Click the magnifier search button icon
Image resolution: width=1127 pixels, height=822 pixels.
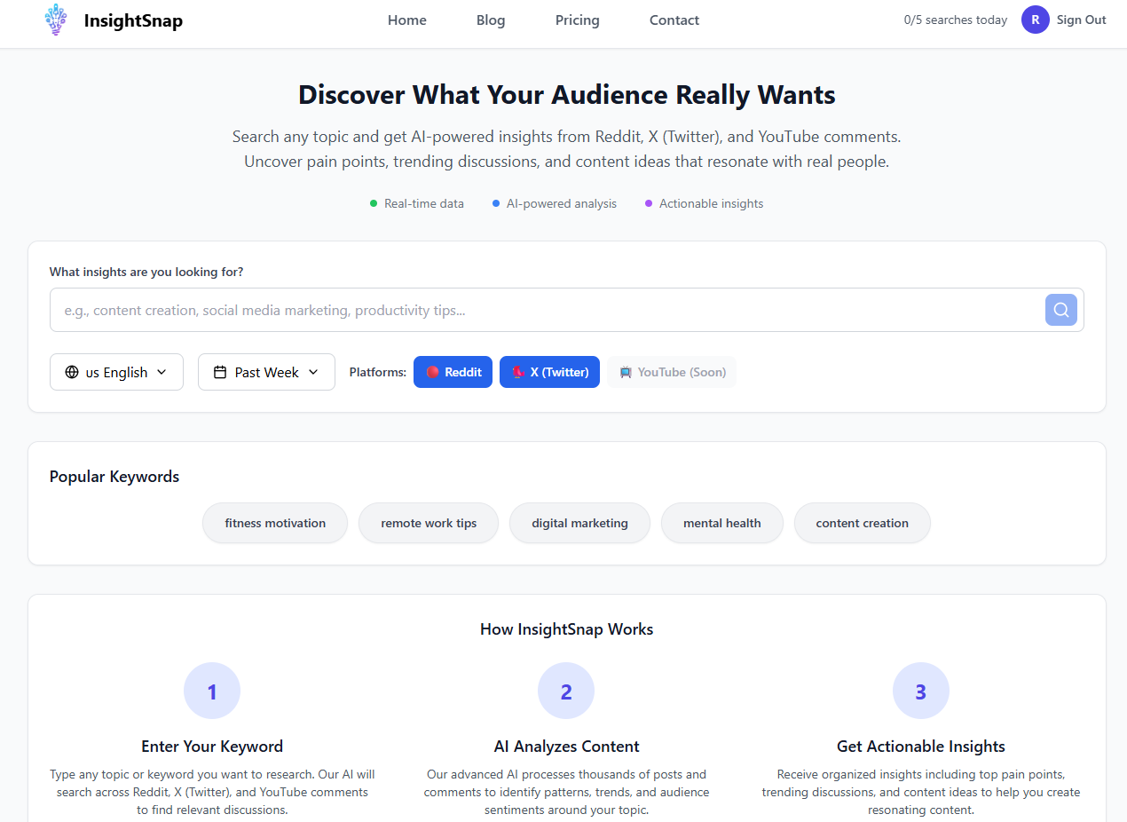pos(1061,310)
